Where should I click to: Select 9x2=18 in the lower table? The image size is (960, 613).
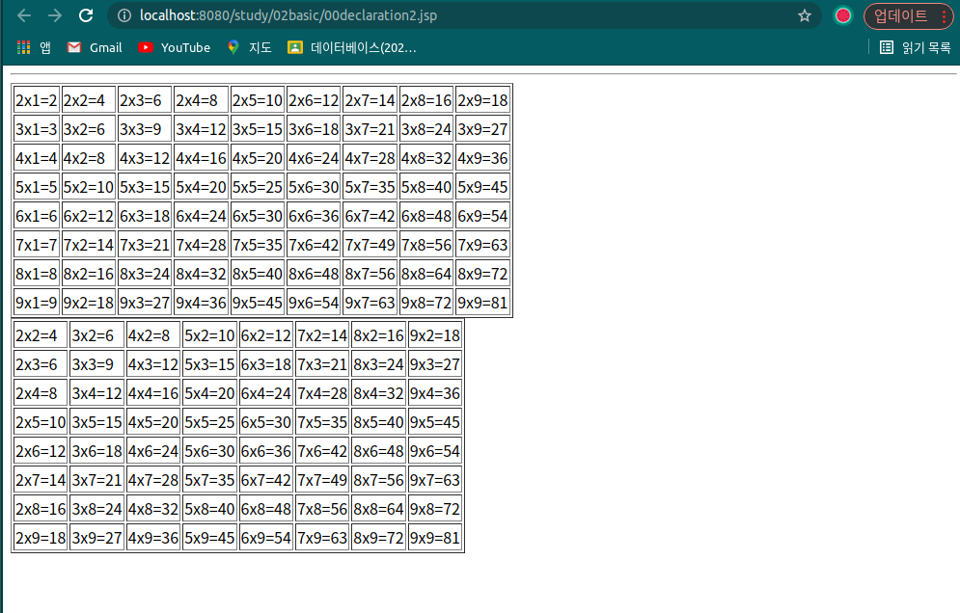(x=435, y=335)
